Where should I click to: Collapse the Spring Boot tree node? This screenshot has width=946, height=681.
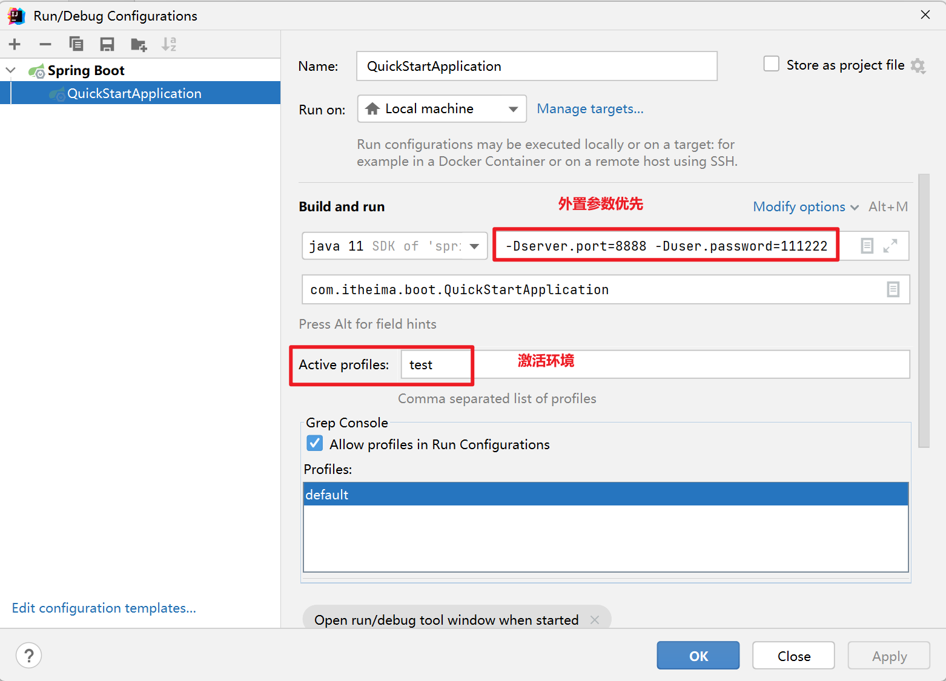(x=11, y=70)
